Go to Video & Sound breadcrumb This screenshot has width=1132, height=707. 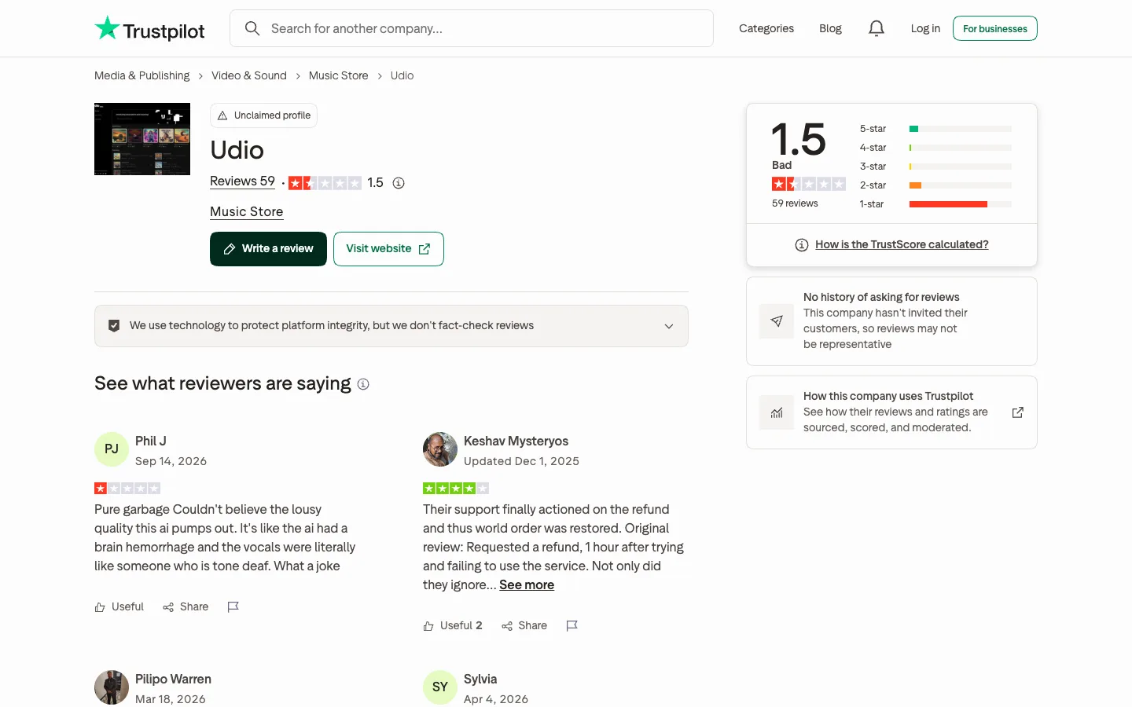[x=249, y=75]
